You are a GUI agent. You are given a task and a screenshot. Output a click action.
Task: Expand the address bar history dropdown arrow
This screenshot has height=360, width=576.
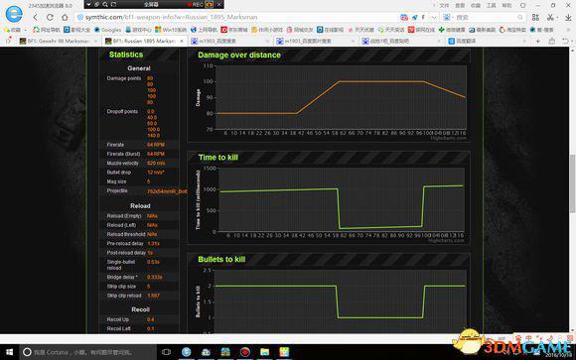tap(434, 17)
